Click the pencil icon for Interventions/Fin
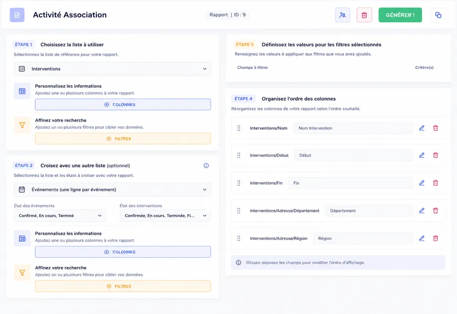Image resolution: width=457 pixels, height=314 pixels. tap(421, 183)
